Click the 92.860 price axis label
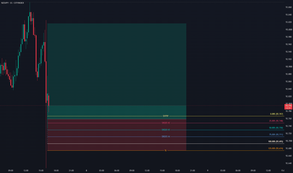293x173 pixels. click(289, 82)
